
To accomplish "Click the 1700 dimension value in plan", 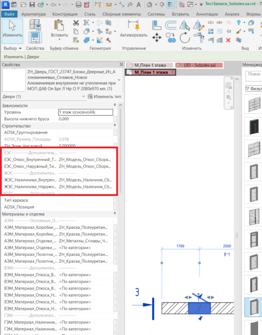I will pyautogui.click(x=180, y=246).
